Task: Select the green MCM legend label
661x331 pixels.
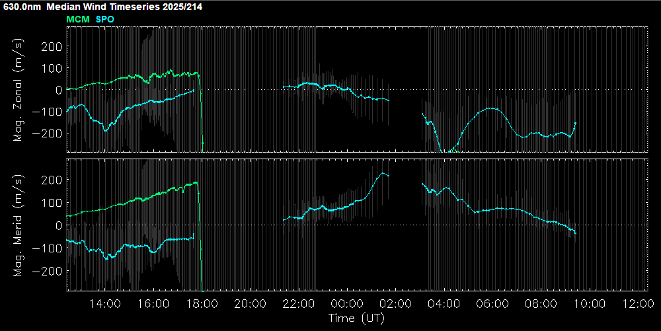Action: tap(78, 19)
